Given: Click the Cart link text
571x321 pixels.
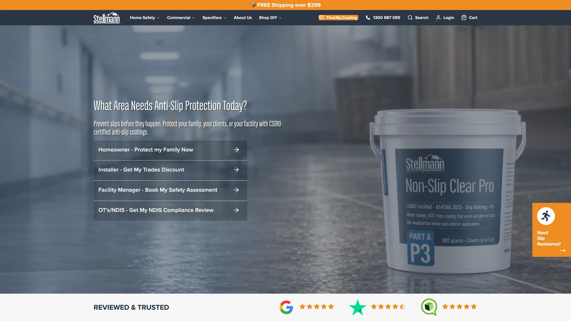Looking at the screenshot, I should click(x=473, y=18).
